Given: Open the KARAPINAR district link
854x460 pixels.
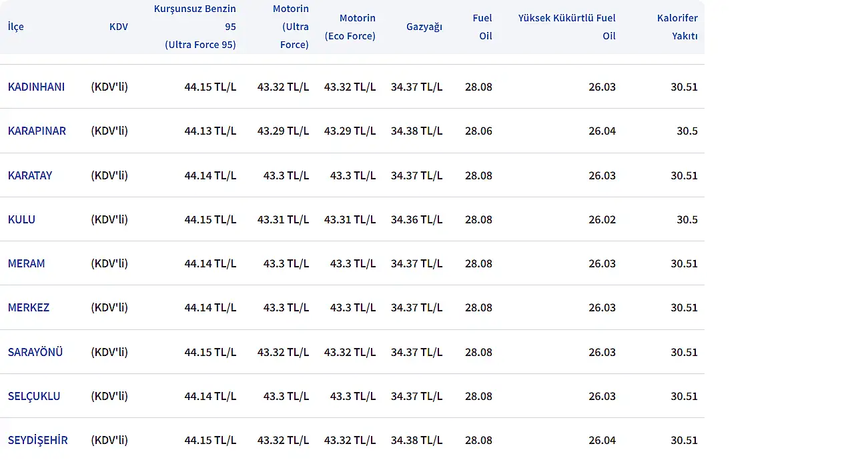Looking at the screenshot, I should click(37, 131).
